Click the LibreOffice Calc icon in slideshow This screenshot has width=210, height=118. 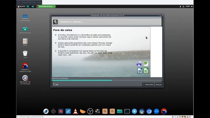coord(146,71)
